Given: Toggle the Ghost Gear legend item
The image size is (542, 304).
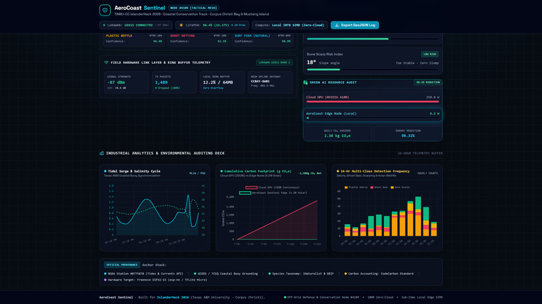Looking at the screenshot, I should click(379, 187).
